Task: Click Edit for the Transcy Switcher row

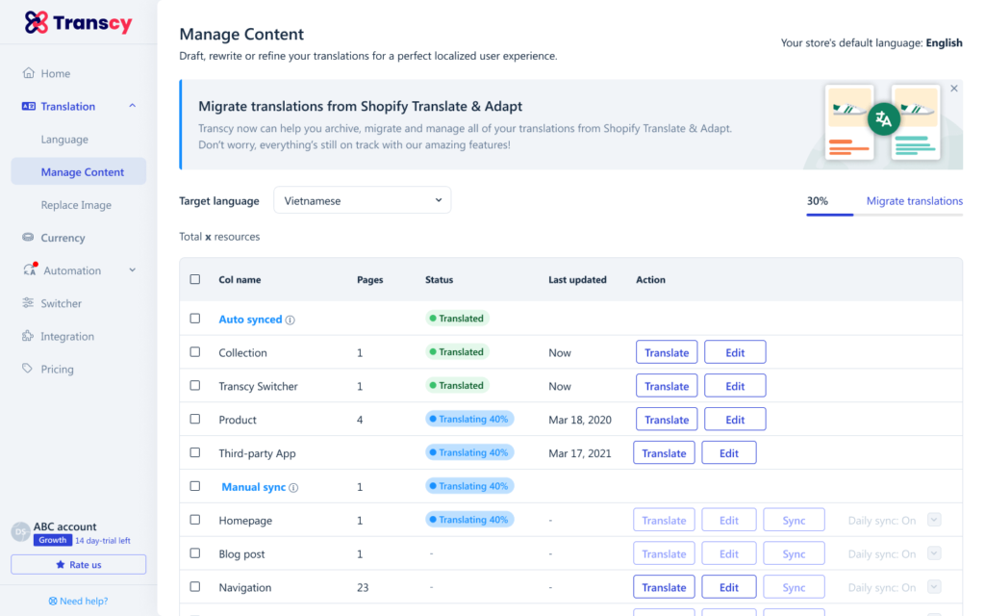Action: click(x=735, y=386)
